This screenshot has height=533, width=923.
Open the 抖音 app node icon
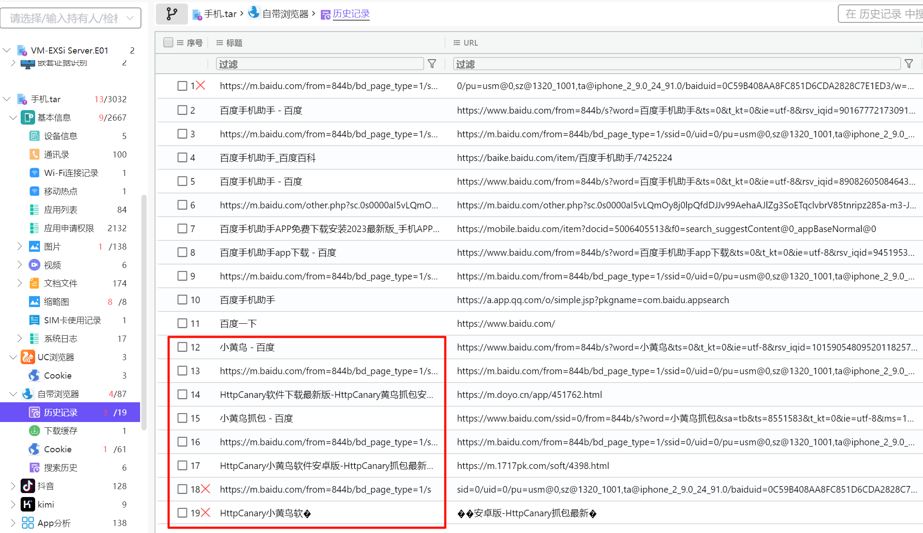click(x=28, y=486)
